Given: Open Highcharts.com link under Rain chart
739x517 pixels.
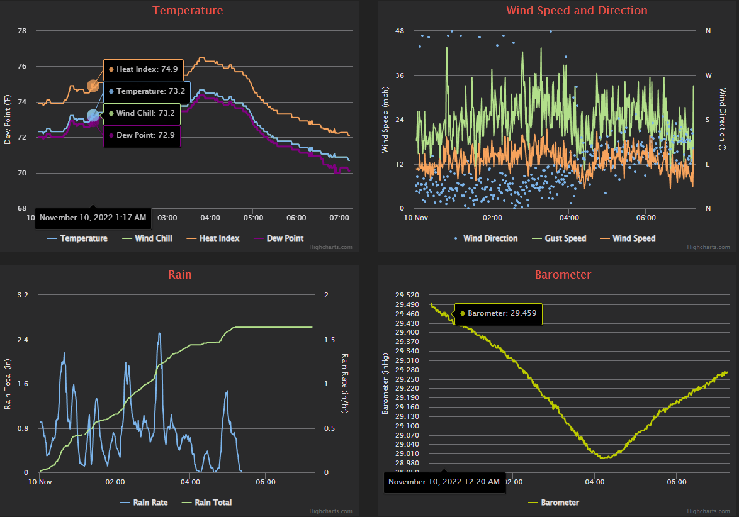Looking at the screenshot, I should pos(330,511).
